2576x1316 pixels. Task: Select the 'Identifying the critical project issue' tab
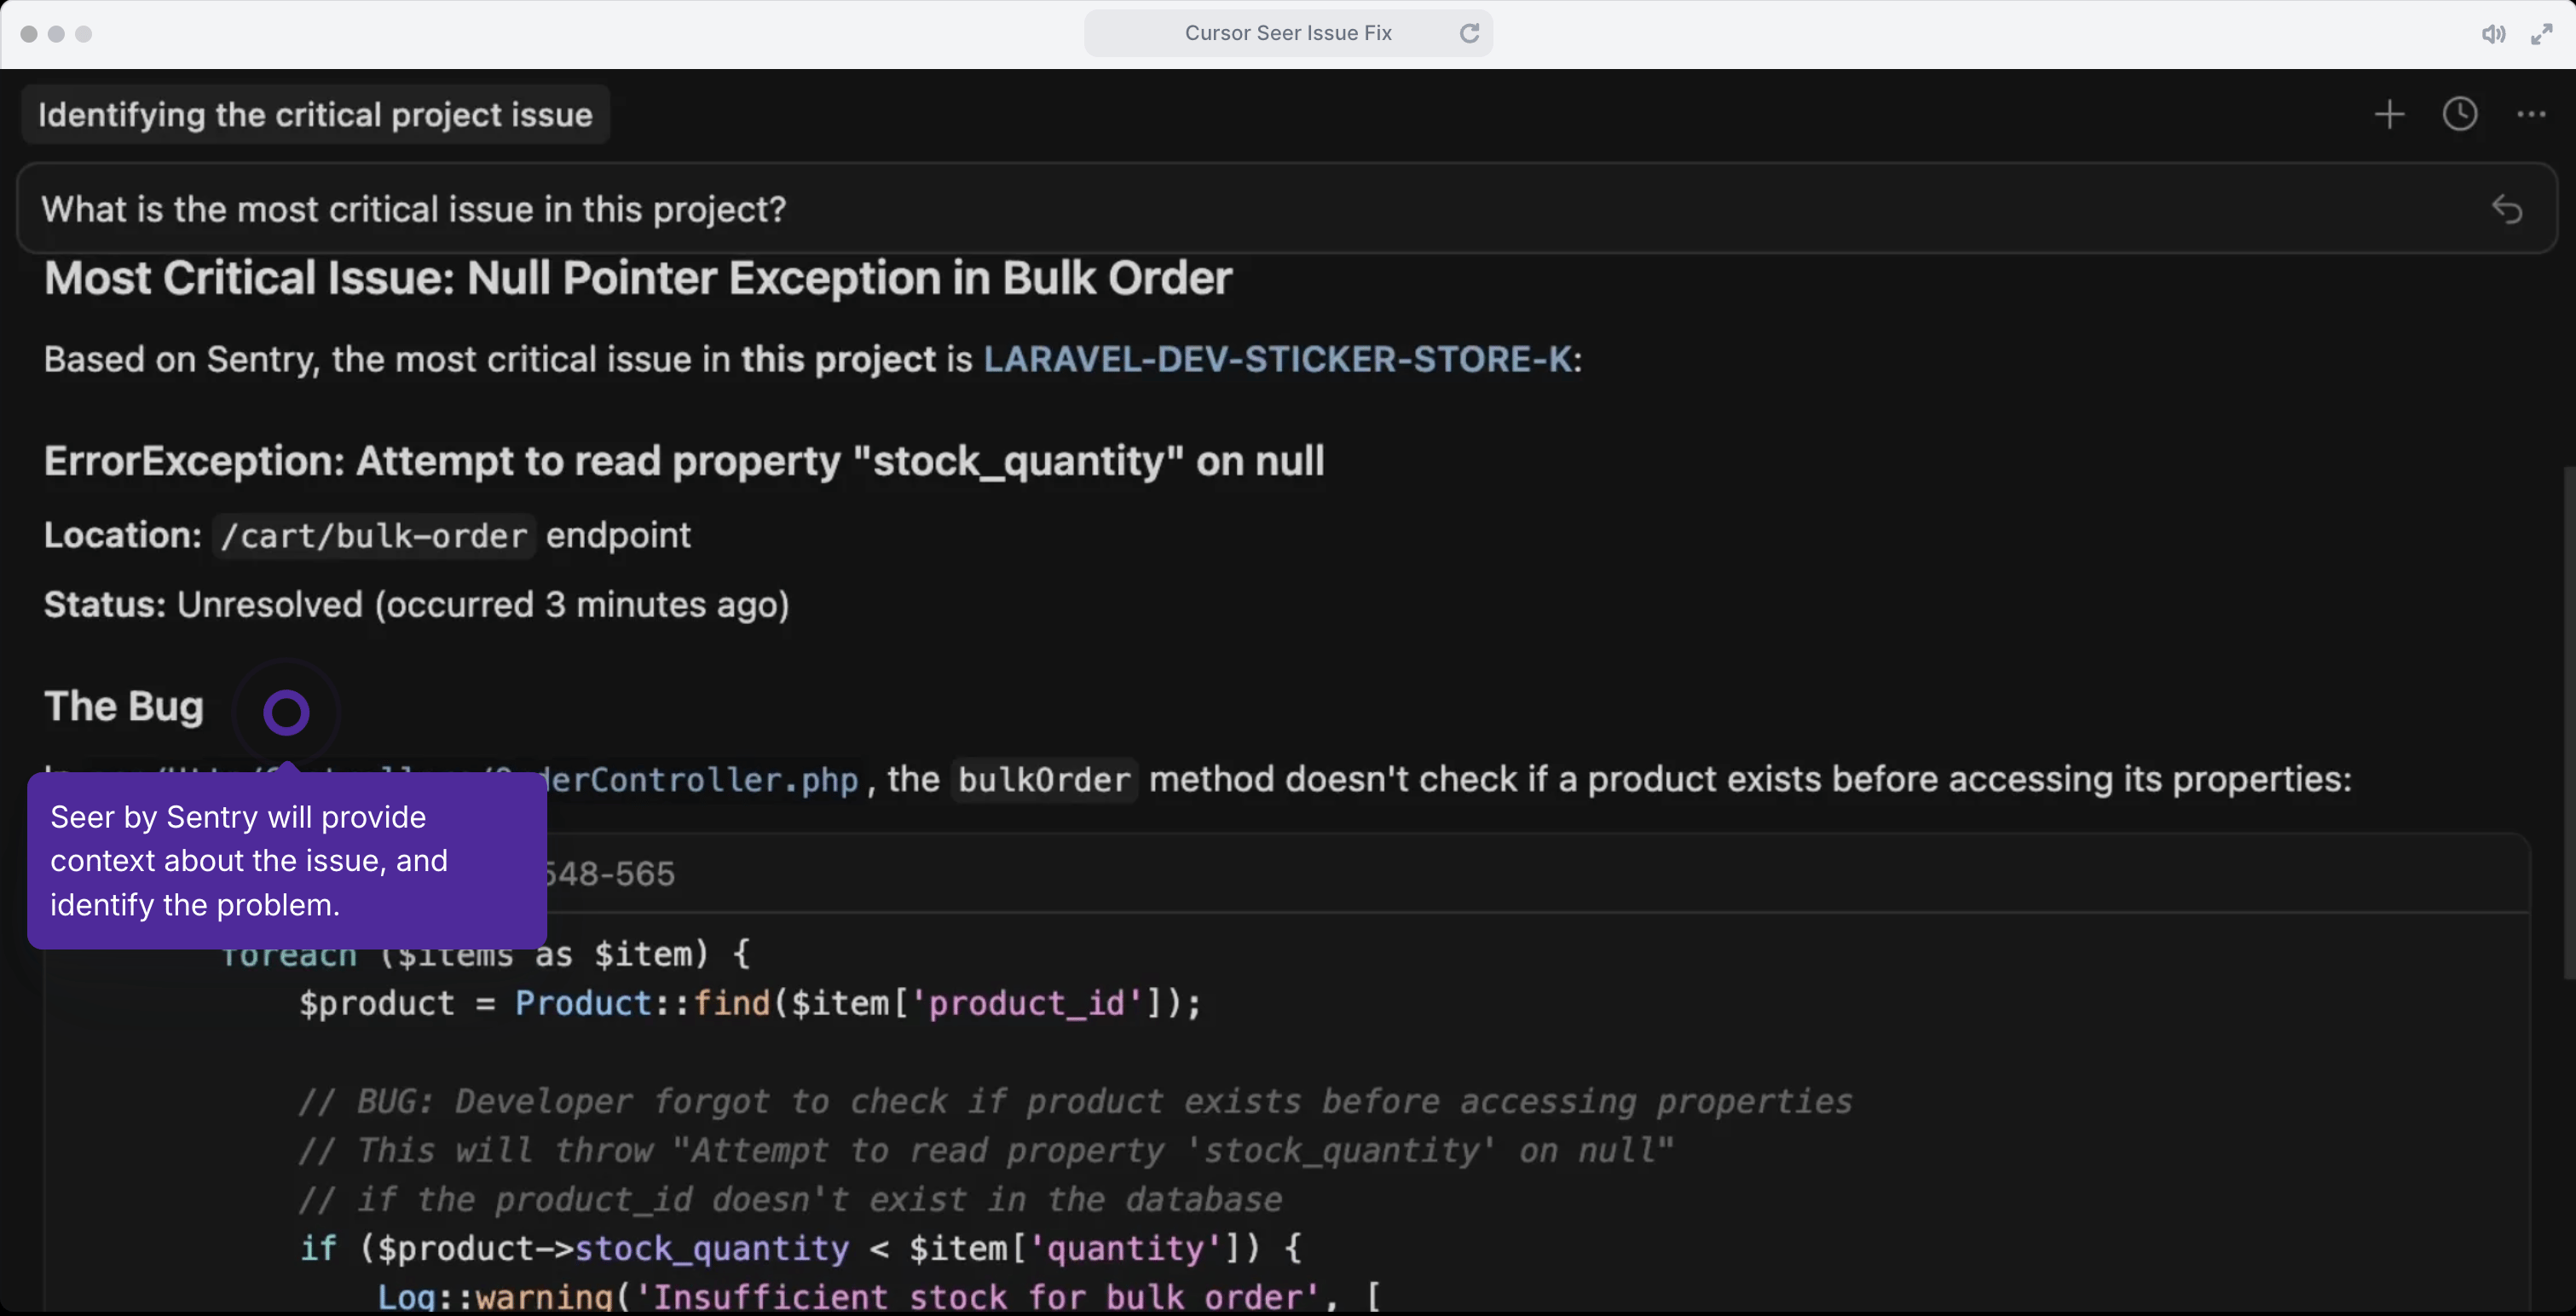click(x=315, y=115)
